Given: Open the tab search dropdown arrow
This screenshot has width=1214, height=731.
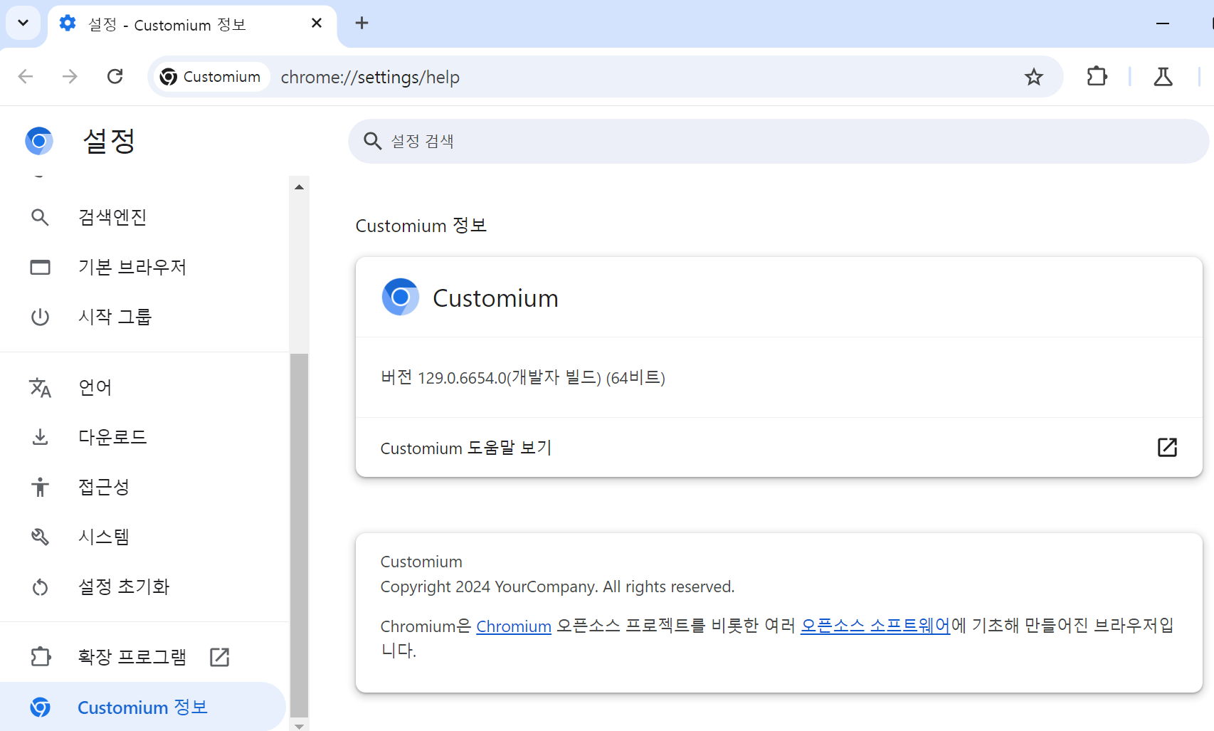Looking at the screenshot, I should click(23, 23).
